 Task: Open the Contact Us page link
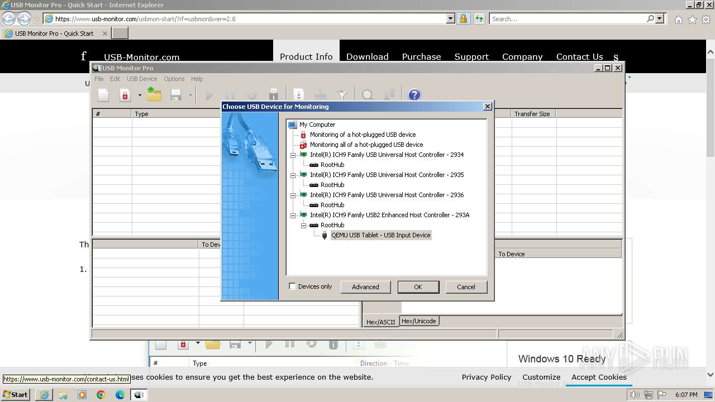click(x=579, y=56)
